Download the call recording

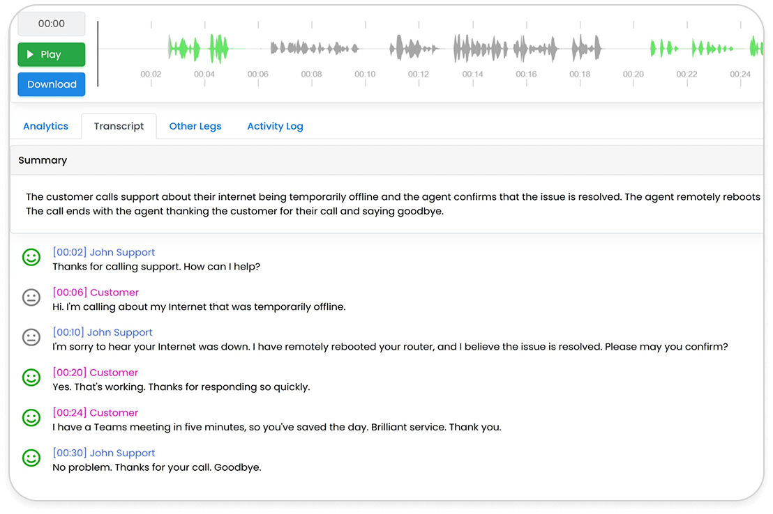point(52,84)
